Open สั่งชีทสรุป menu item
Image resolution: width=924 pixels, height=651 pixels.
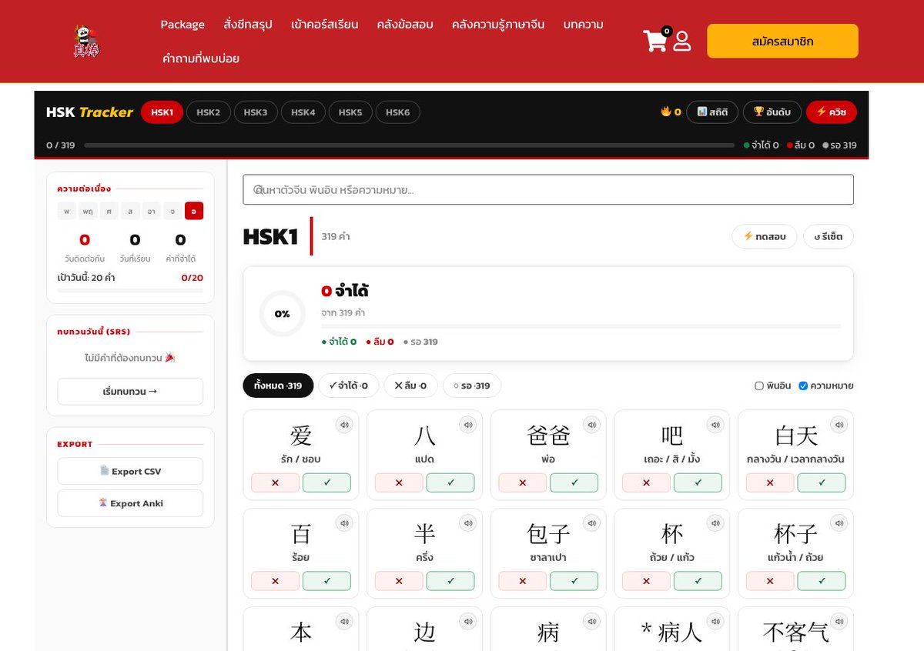(248, 25)
